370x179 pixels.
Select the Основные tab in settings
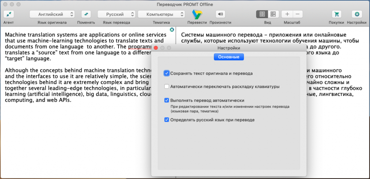(x=229, y=57)
